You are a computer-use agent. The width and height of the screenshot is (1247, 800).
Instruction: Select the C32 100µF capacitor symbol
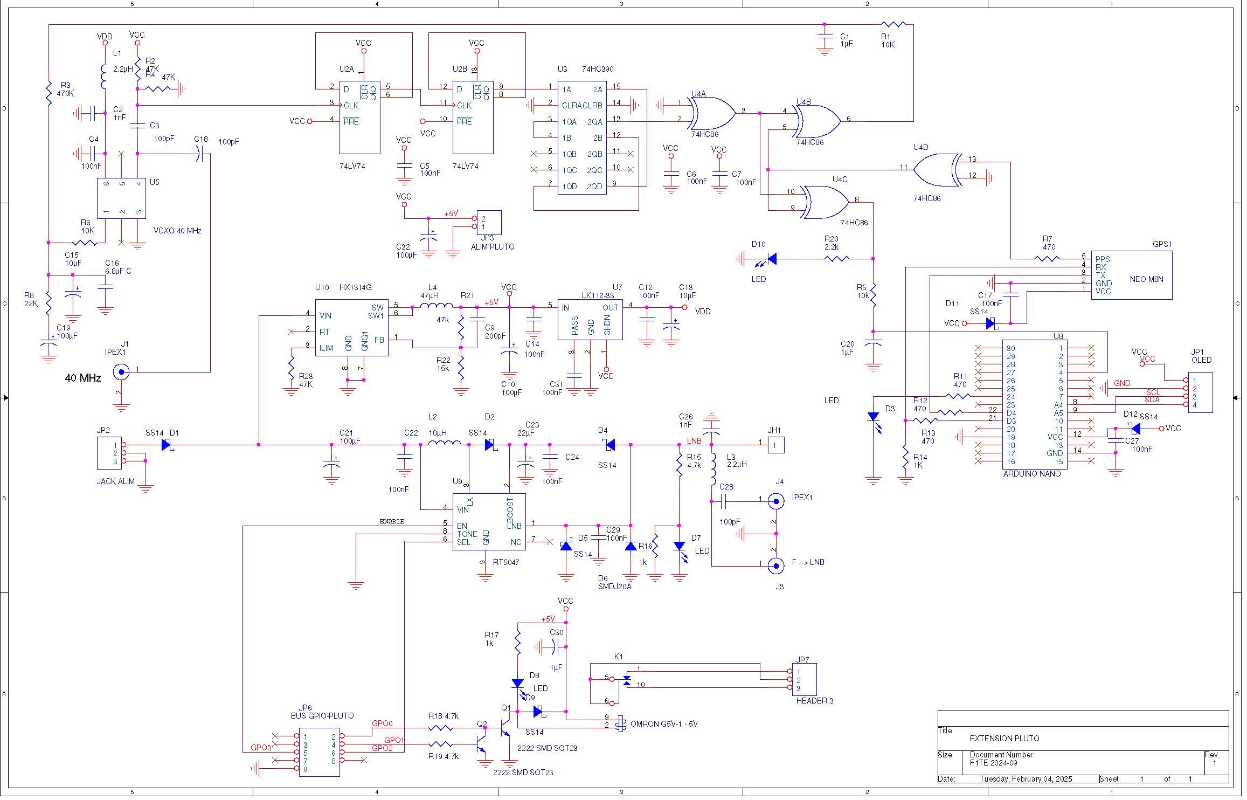[428, 237]
